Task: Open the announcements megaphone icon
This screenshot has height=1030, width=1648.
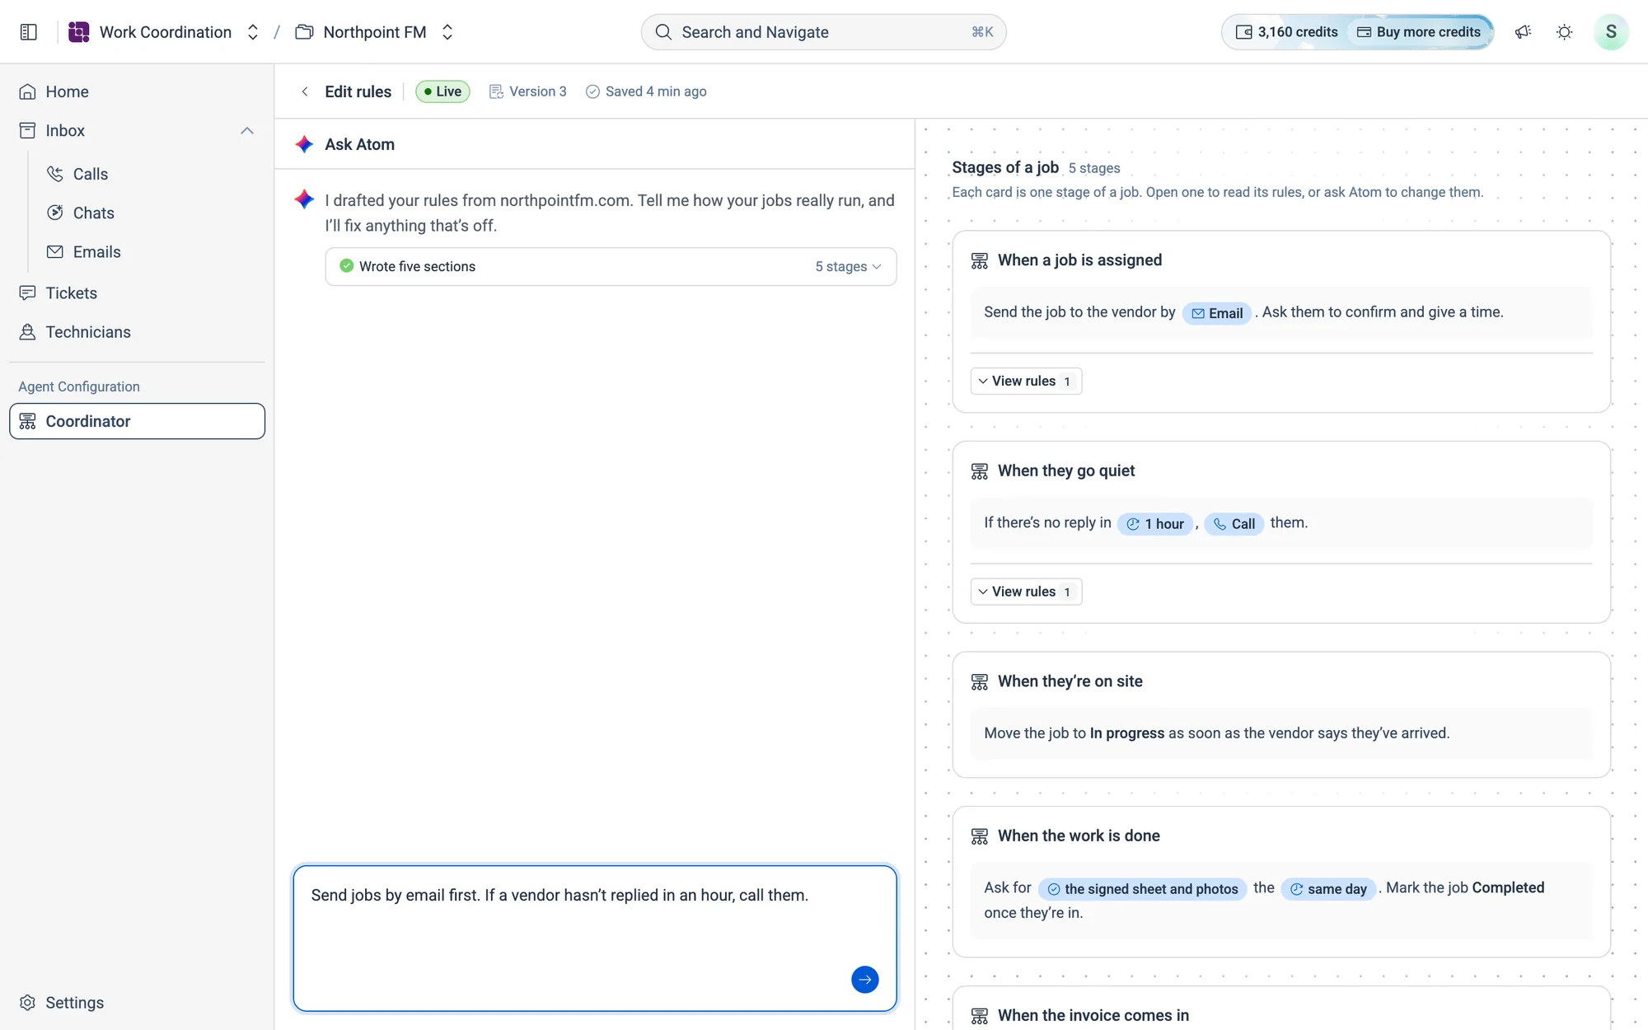Action: (1523, 32)
